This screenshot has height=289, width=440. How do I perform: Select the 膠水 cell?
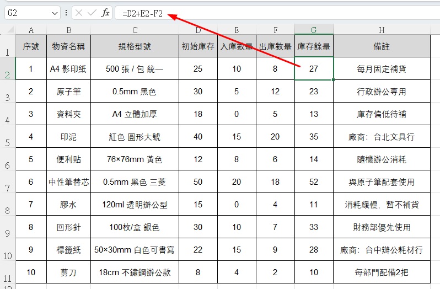[68, 205]
